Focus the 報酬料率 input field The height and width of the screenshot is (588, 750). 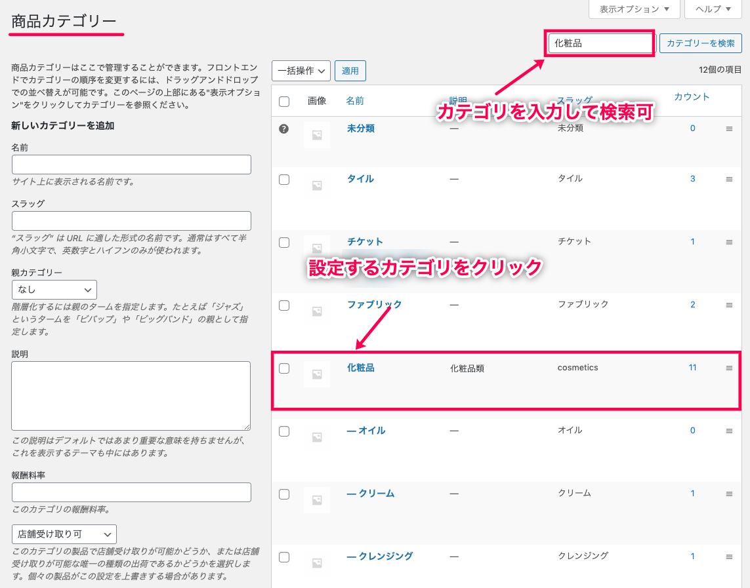(x=131, y=492)
